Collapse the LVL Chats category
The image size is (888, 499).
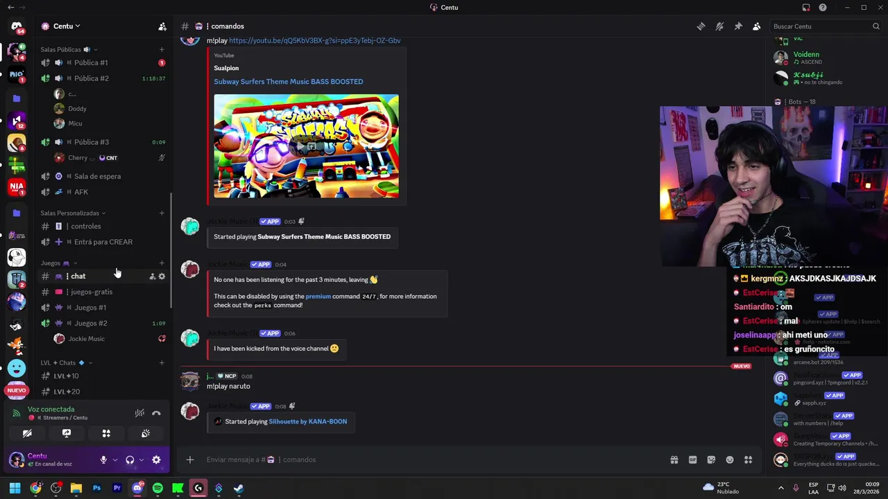click(x=66, y=362)
